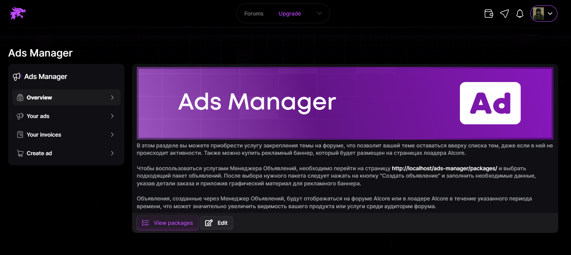571x255 pixels.
Task: Click the purple Ads Manager banner image
Action: tap(345, 103)
